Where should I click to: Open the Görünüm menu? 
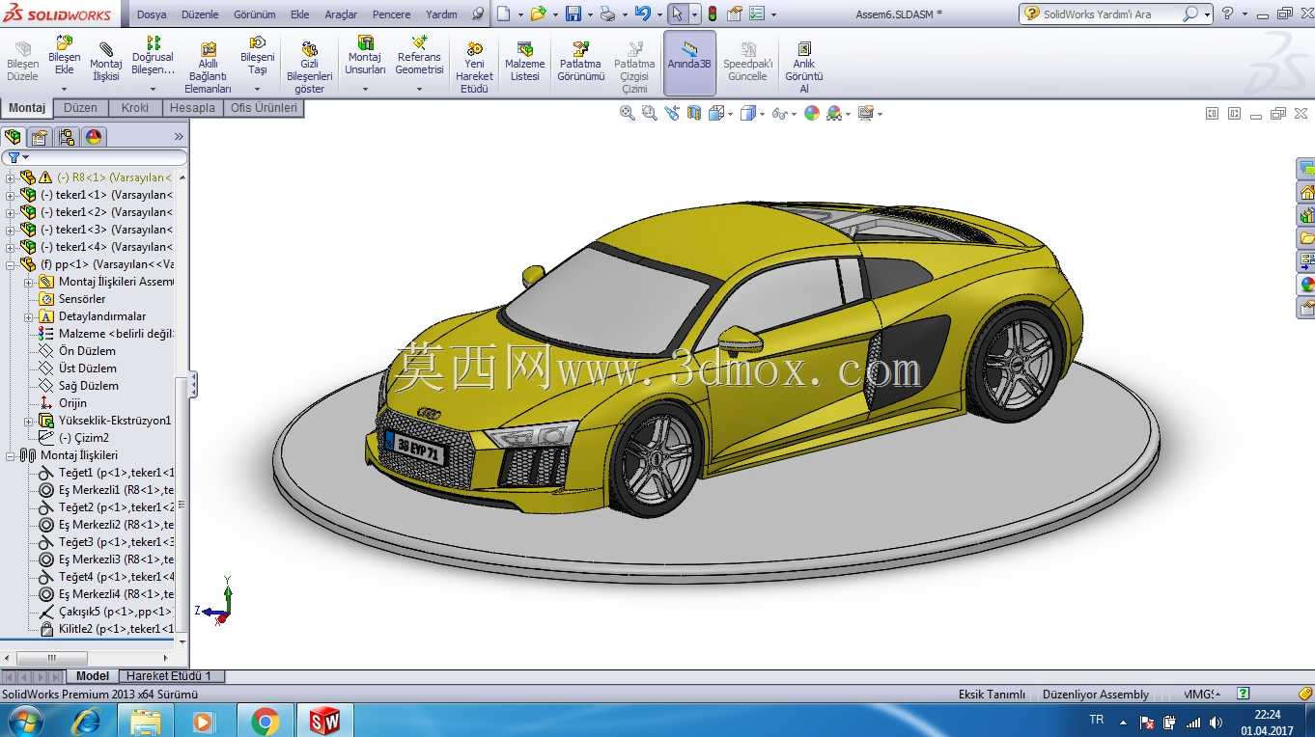click(x=255, y=14)
